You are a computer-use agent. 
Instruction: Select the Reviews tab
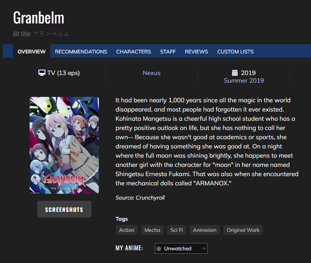click(x=196, y=52)
